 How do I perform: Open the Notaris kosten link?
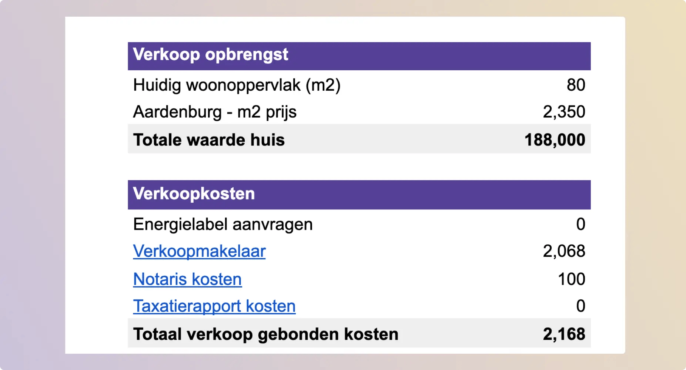click(x=187, y=279)
